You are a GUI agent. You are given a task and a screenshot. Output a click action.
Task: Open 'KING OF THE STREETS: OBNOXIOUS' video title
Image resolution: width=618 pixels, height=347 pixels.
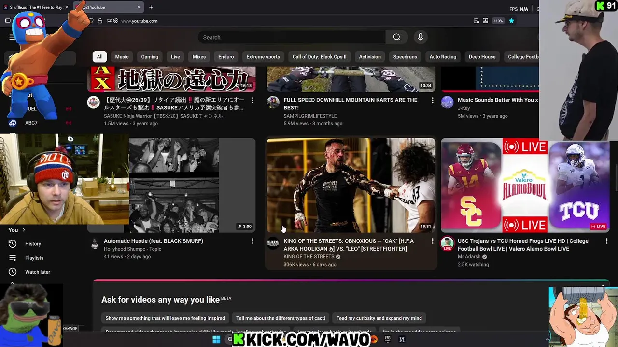tap(349, 245)
